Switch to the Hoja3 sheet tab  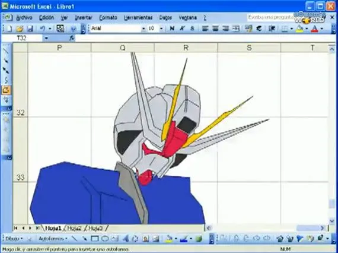[95, 228]
